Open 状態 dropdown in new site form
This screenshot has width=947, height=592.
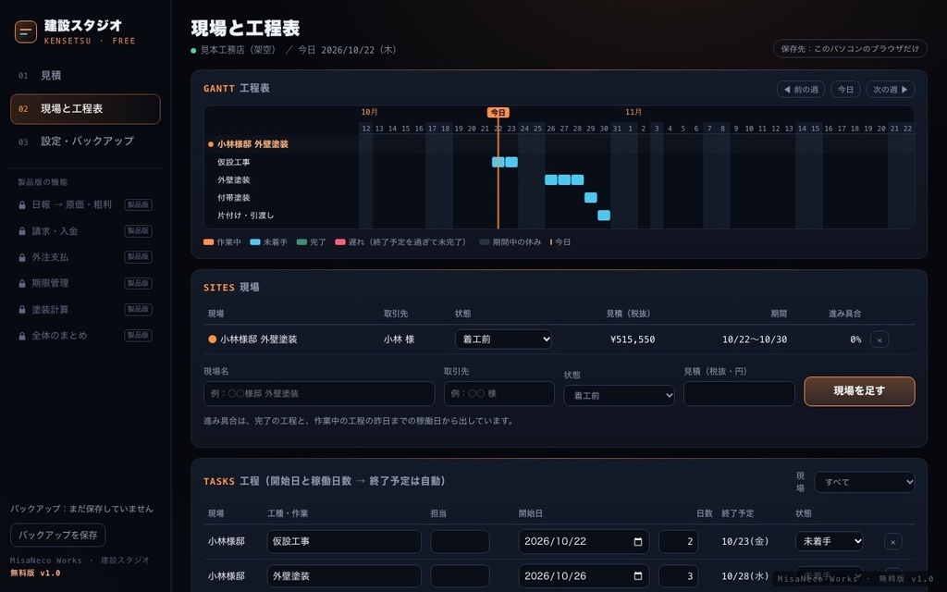pos(619,396)
